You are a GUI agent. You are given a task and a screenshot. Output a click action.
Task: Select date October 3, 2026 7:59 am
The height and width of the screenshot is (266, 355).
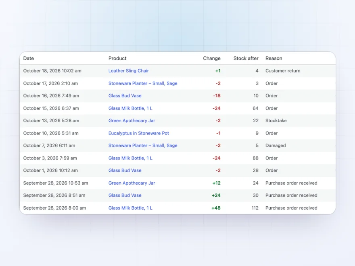click(x=50, y=158)
